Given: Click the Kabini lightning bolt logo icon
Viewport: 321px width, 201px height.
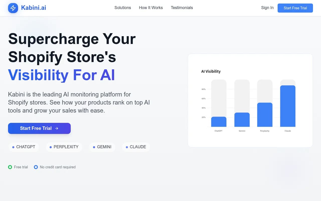Looking at the screenshot, I should coord(13,8).
